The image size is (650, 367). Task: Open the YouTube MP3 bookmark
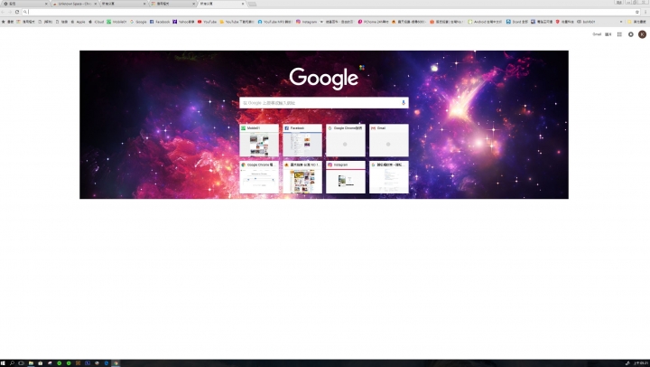(x=274, y=22)
